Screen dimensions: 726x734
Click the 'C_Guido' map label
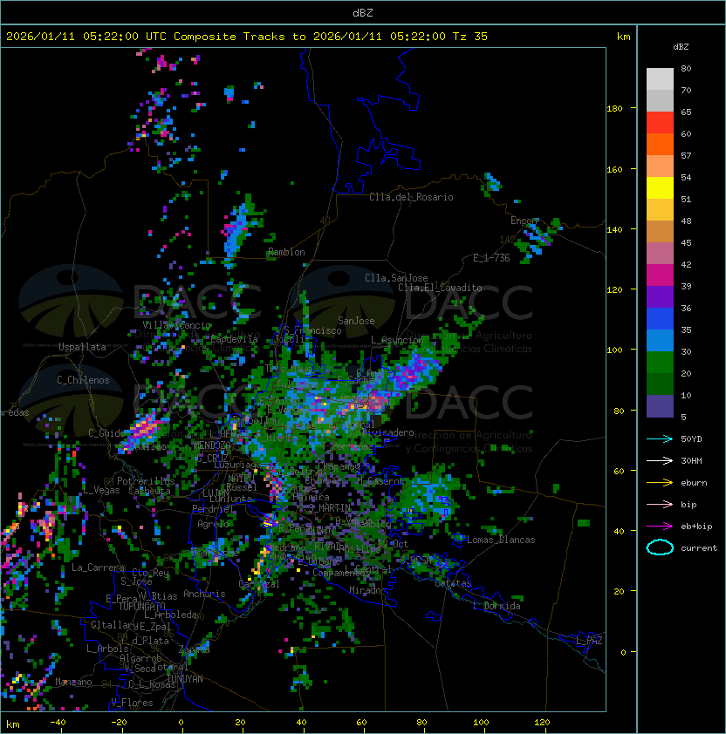pos(106,433)
